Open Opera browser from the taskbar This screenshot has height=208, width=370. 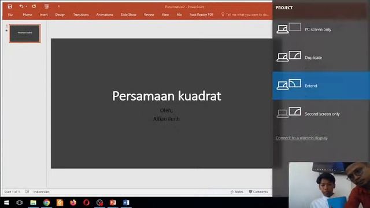click(x=86, y=203)
